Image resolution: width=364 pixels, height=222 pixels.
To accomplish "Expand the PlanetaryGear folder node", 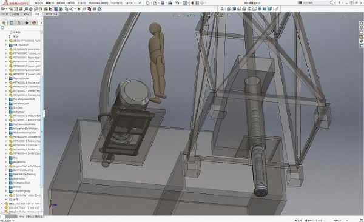I will [6, 103].
